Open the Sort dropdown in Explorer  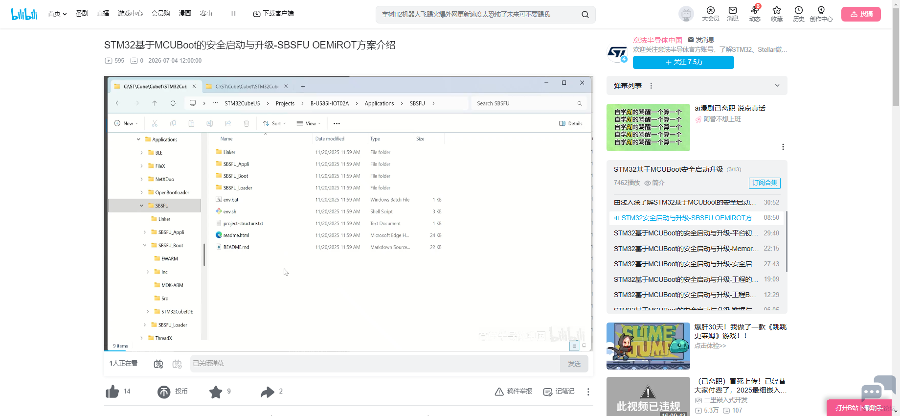pos(274,123)
